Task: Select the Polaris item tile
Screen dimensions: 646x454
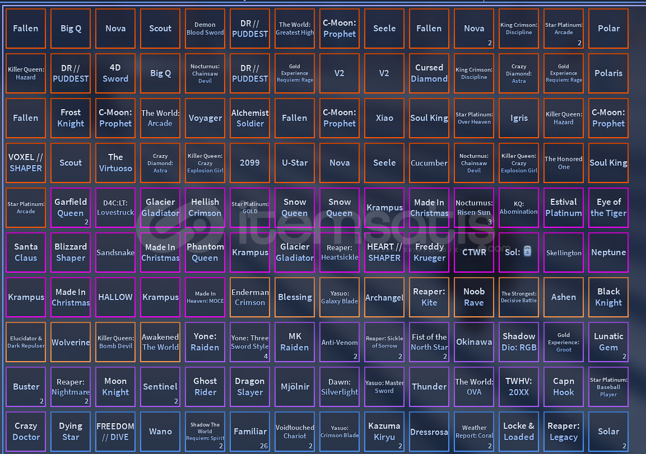Action: click(x=608, y=73)
